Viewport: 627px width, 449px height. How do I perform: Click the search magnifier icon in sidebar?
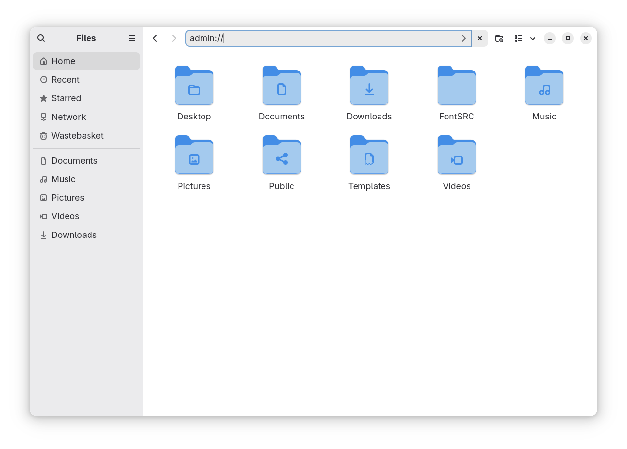[41, 38]
